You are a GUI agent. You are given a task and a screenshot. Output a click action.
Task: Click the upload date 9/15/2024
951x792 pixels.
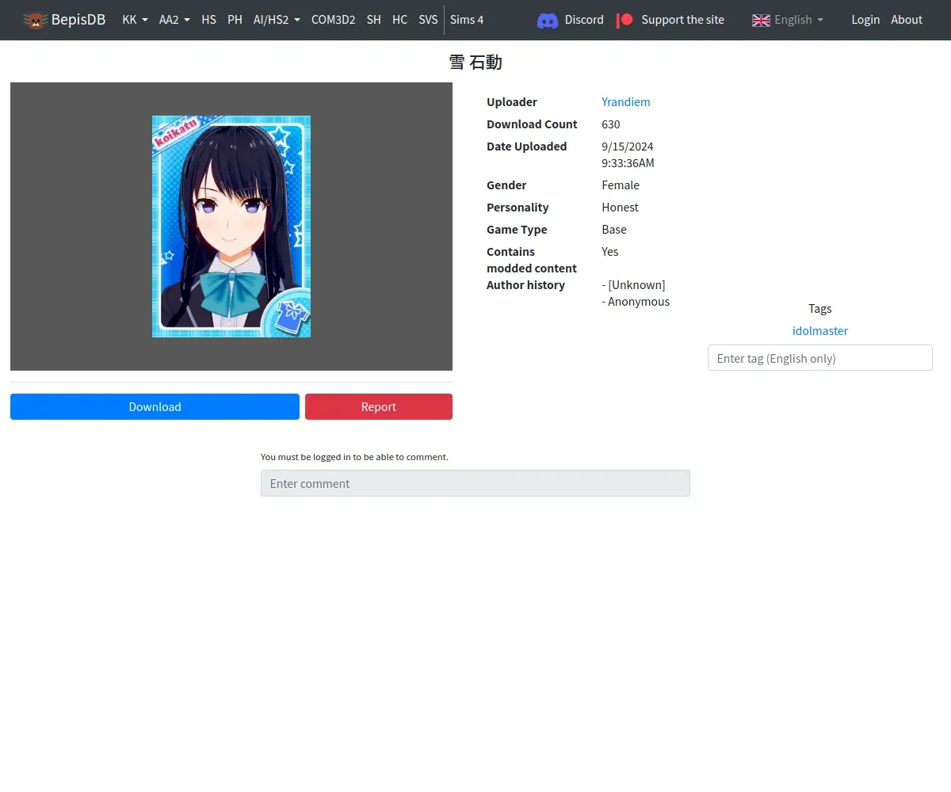tap(628, 147)
